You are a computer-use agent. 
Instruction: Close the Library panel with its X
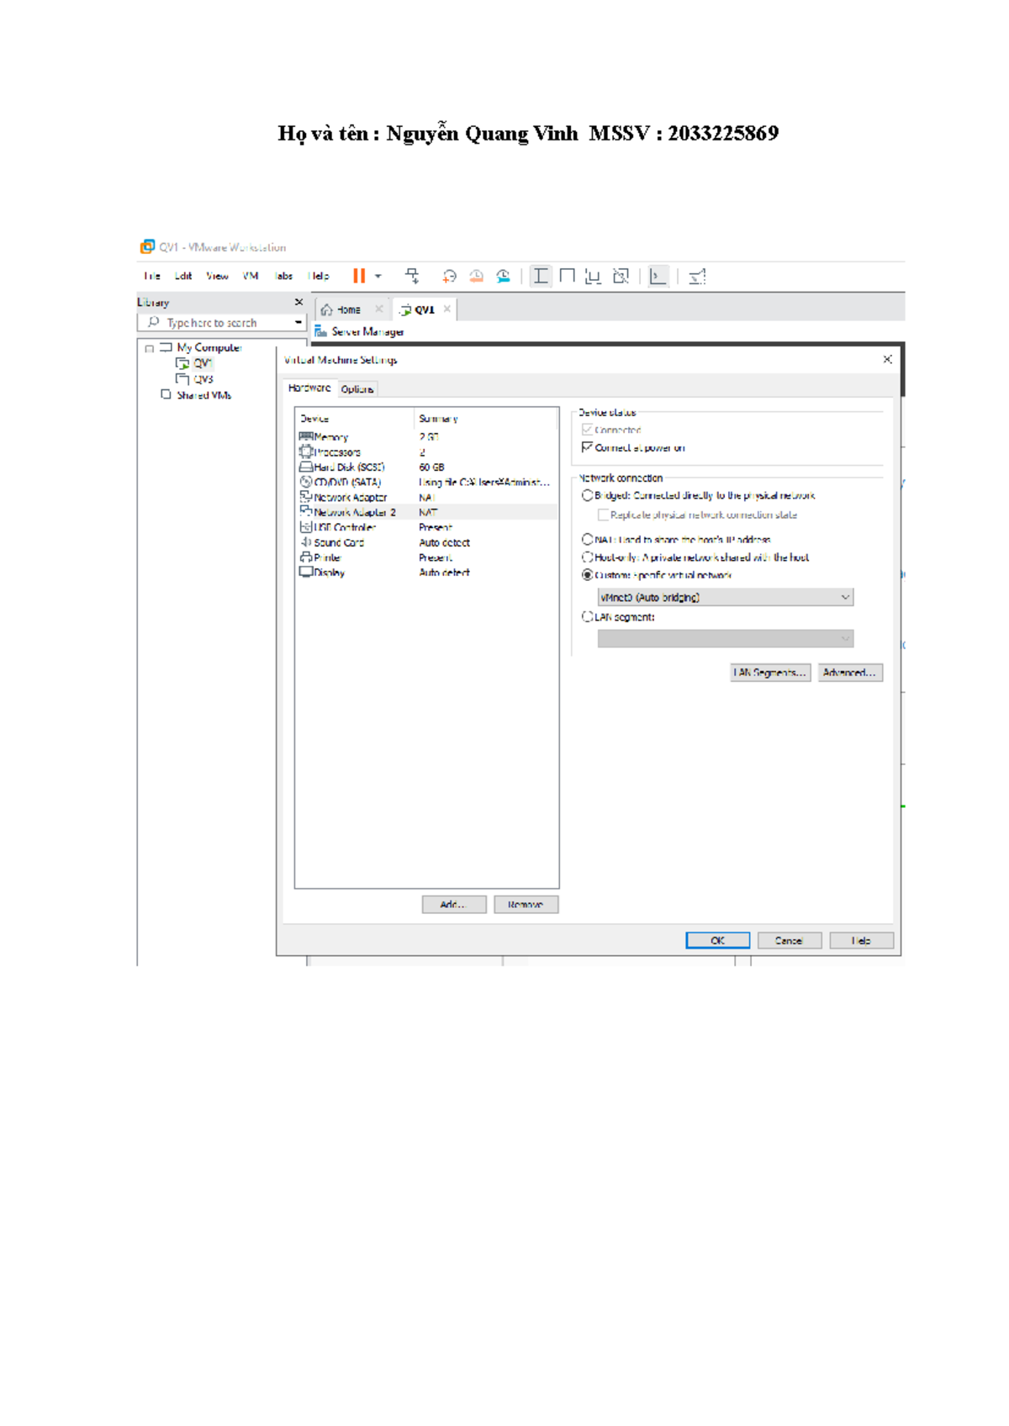[298, 302]
